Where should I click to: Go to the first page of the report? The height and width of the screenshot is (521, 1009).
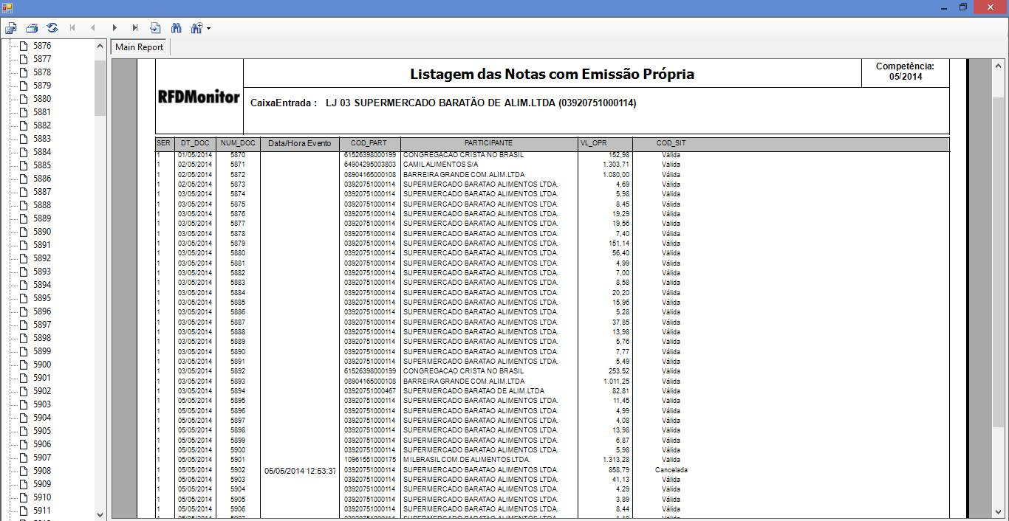click(x=72, y=28)
